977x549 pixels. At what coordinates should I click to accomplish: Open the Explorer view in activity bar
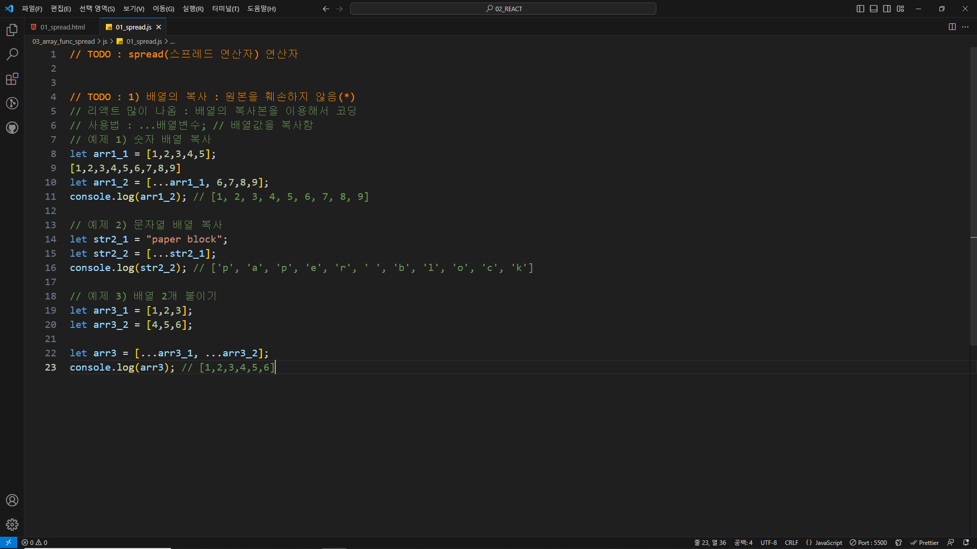click(12, 30)
